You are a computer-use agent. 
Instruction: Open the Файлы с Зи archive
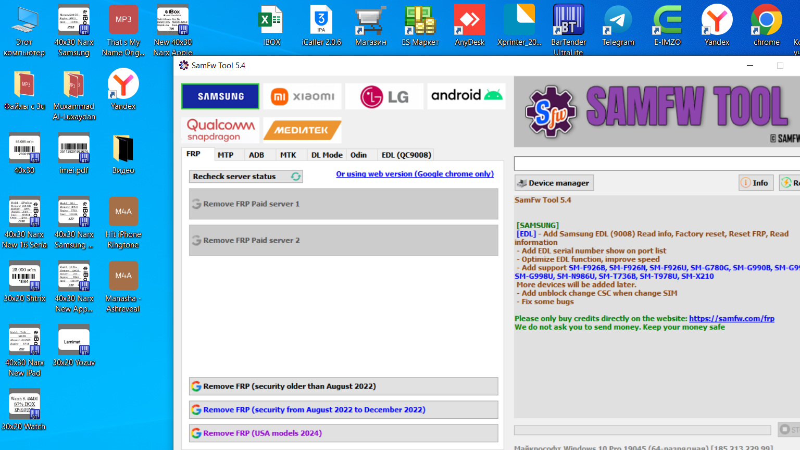point(24,91)
